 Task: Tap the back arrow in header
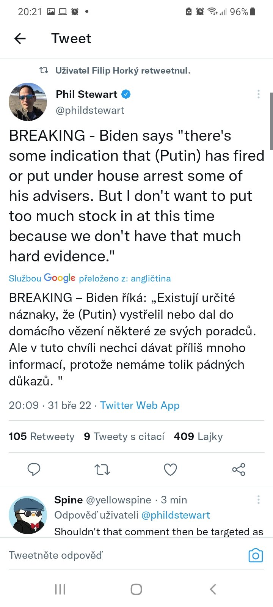pyautogui.click(x=20, y=38)
